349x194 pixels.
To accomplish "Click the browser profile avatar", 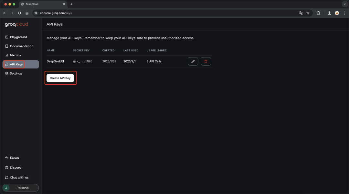I will tap(337, 13).
